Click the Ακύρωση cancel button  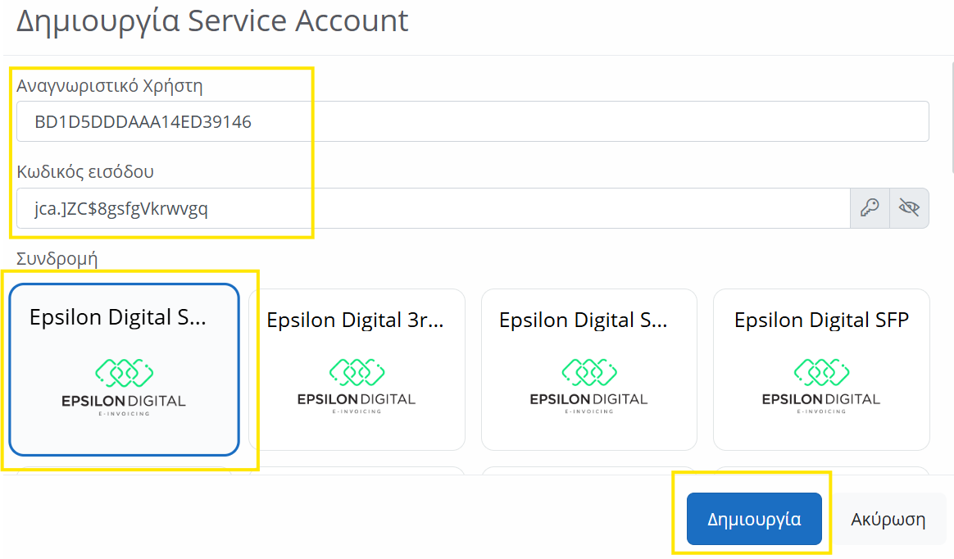pos(888,519)
